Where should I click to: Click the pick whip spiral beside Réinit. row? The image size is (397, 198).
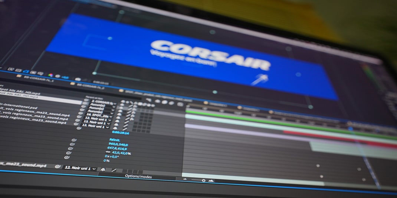[x=74, y=140]
